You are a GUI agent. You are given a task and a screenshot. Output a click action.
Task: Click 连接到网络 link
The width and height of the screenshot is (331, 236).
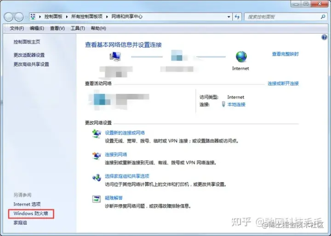click(116, 154)
